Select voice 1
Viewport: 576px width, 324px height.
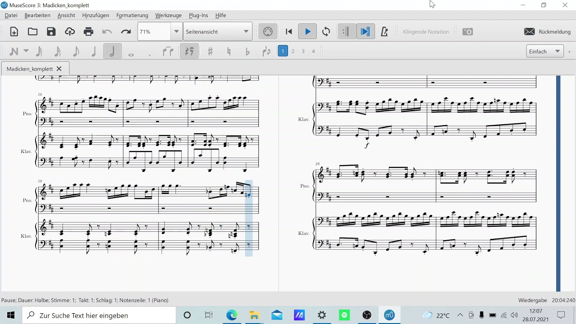(x=283, y=51)
